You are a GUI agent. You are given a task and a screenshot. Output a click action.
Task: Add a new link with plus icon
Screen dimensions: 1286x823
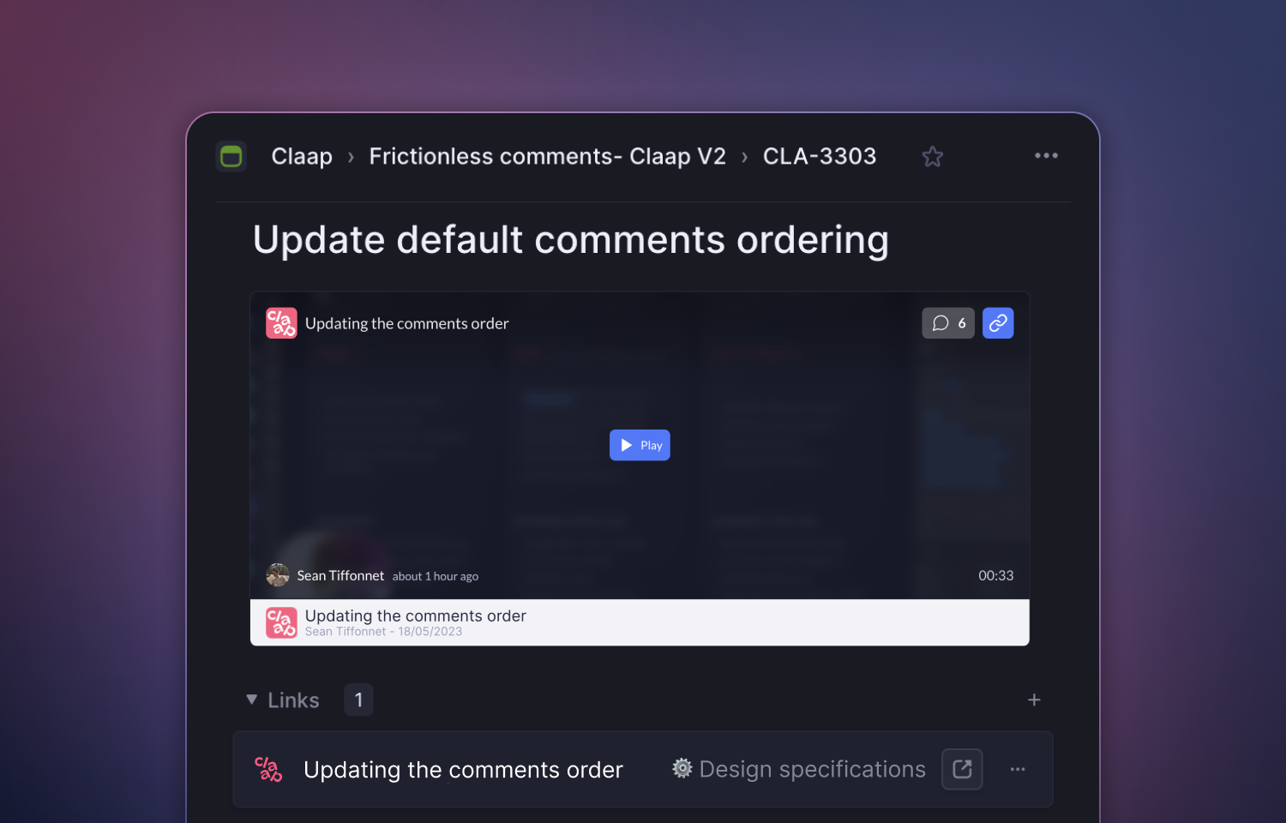pos(1034,700)
